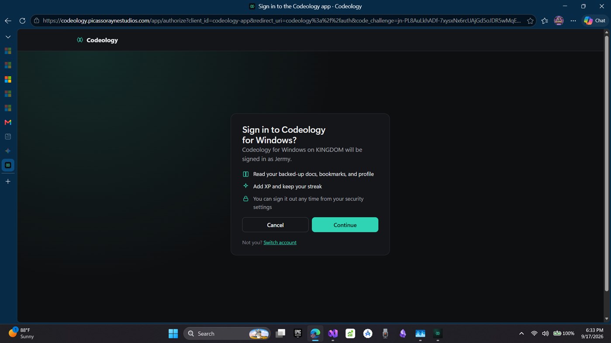Switch to Microsoft Edge on the taskbar

point(315,333)
